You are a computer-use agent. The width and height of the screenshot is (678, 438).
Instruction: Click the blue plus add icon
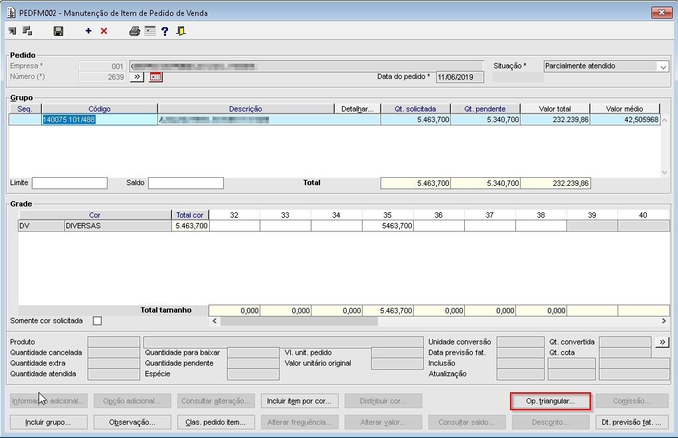(x=88, y=31)
